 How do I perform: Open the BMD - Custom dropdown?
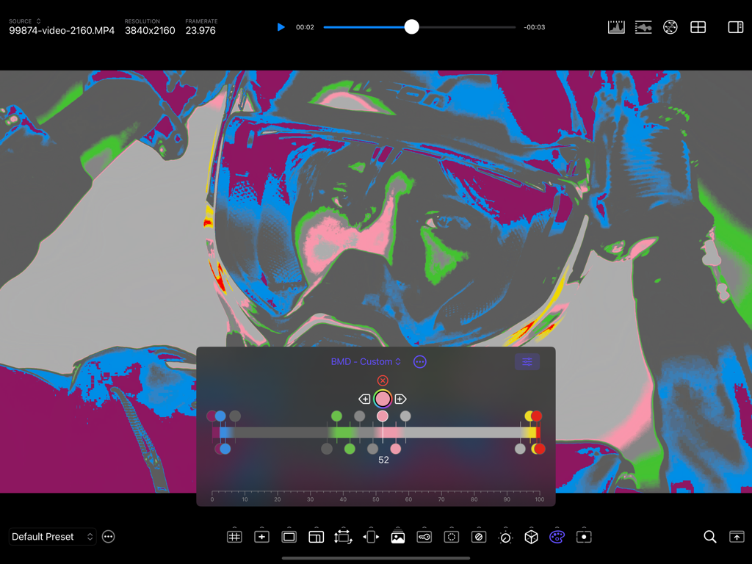pyautogui.click(x=366, y=361)
